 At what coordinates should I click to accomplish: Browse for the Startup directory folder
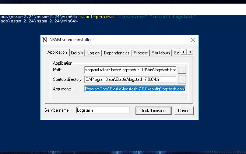pyautogui.click(x=182, y=79)
